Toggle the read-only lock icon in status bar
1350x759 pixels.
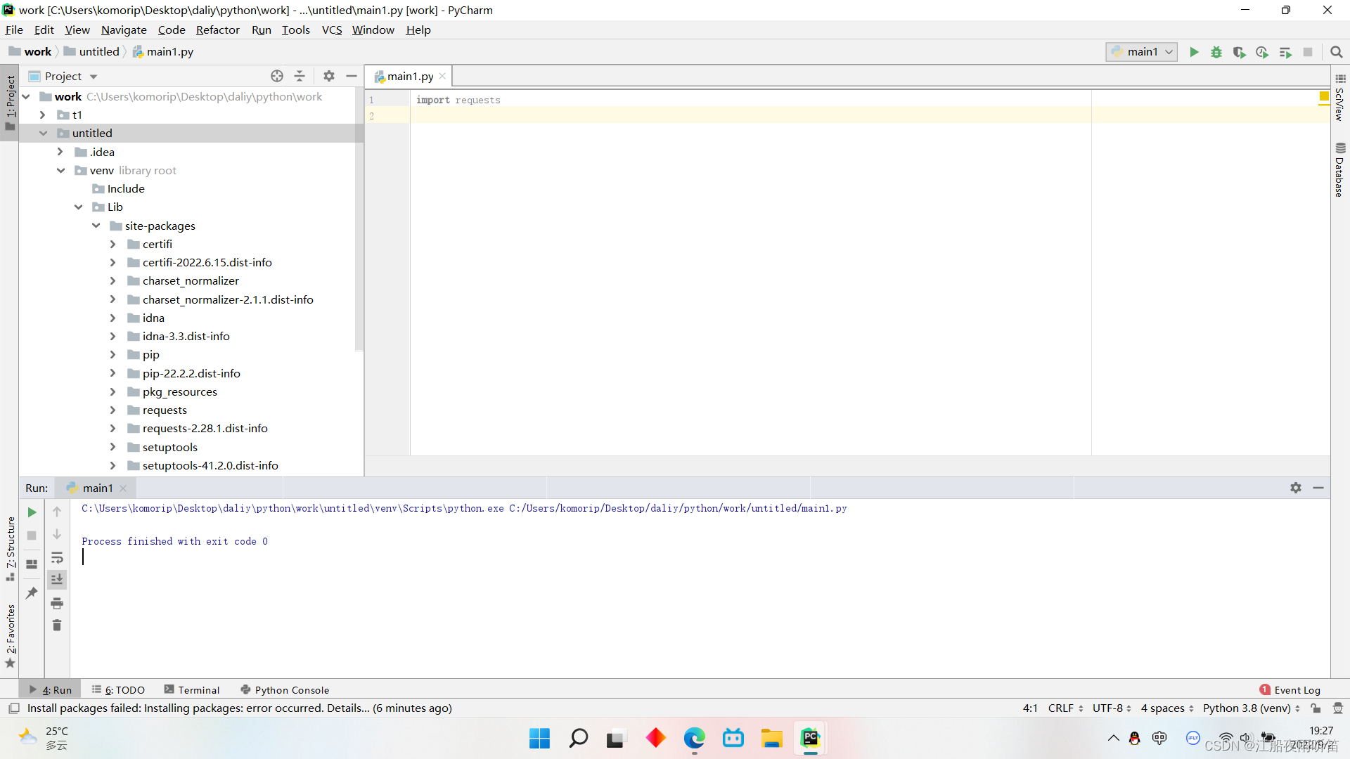pos(1316,708)
